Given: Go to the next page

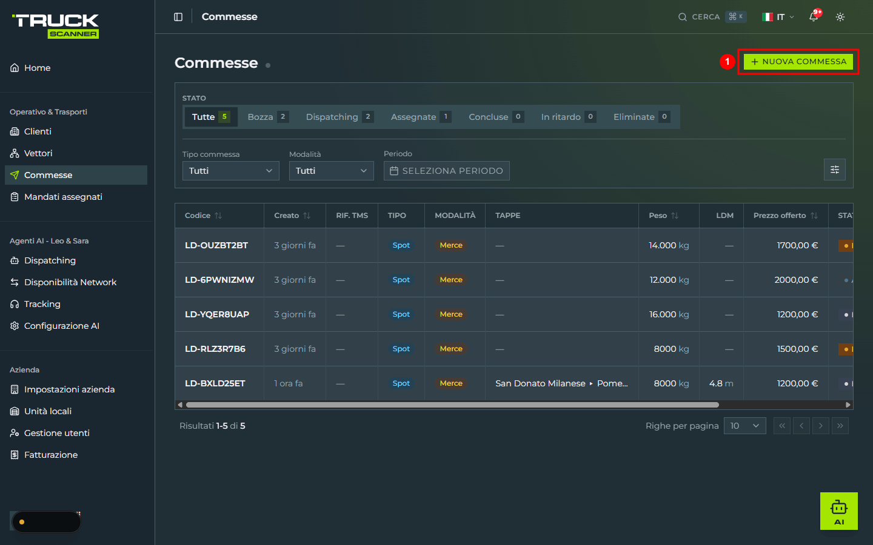Looking at the screenshot, I should tap(821, 426).
